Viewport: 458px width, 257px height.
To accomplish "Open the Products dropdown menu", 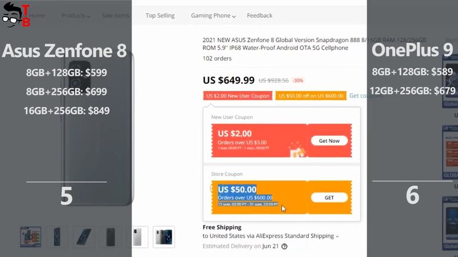I will point(76,16).
